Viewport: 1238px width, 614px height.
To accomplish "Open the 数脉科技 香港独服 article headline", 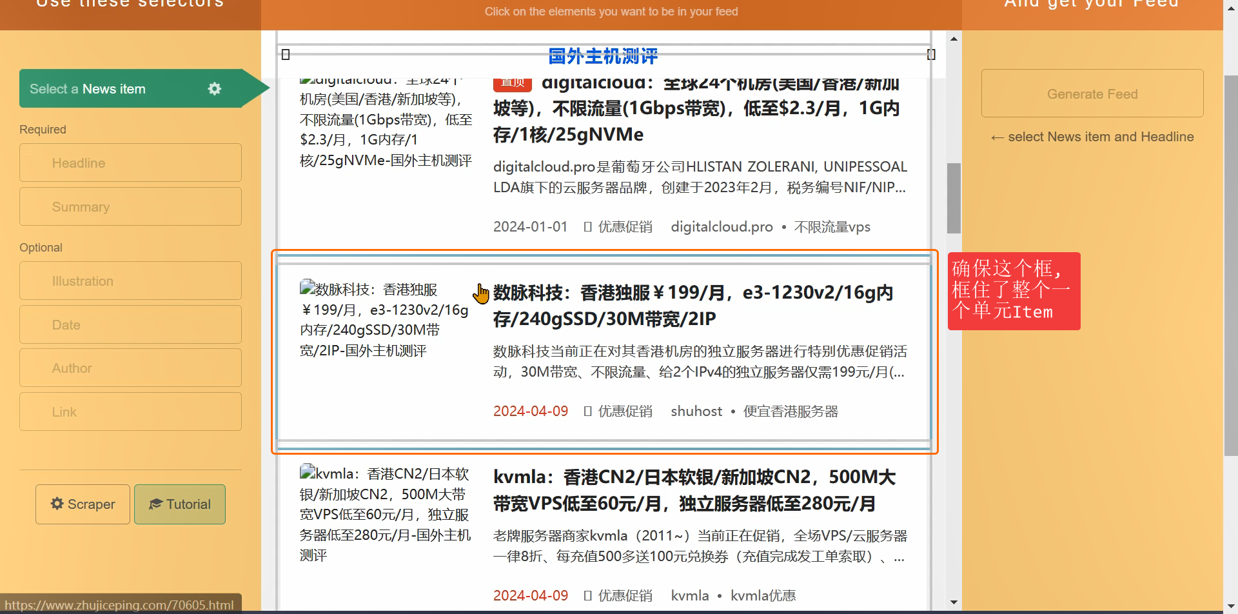I will point(693,306).
